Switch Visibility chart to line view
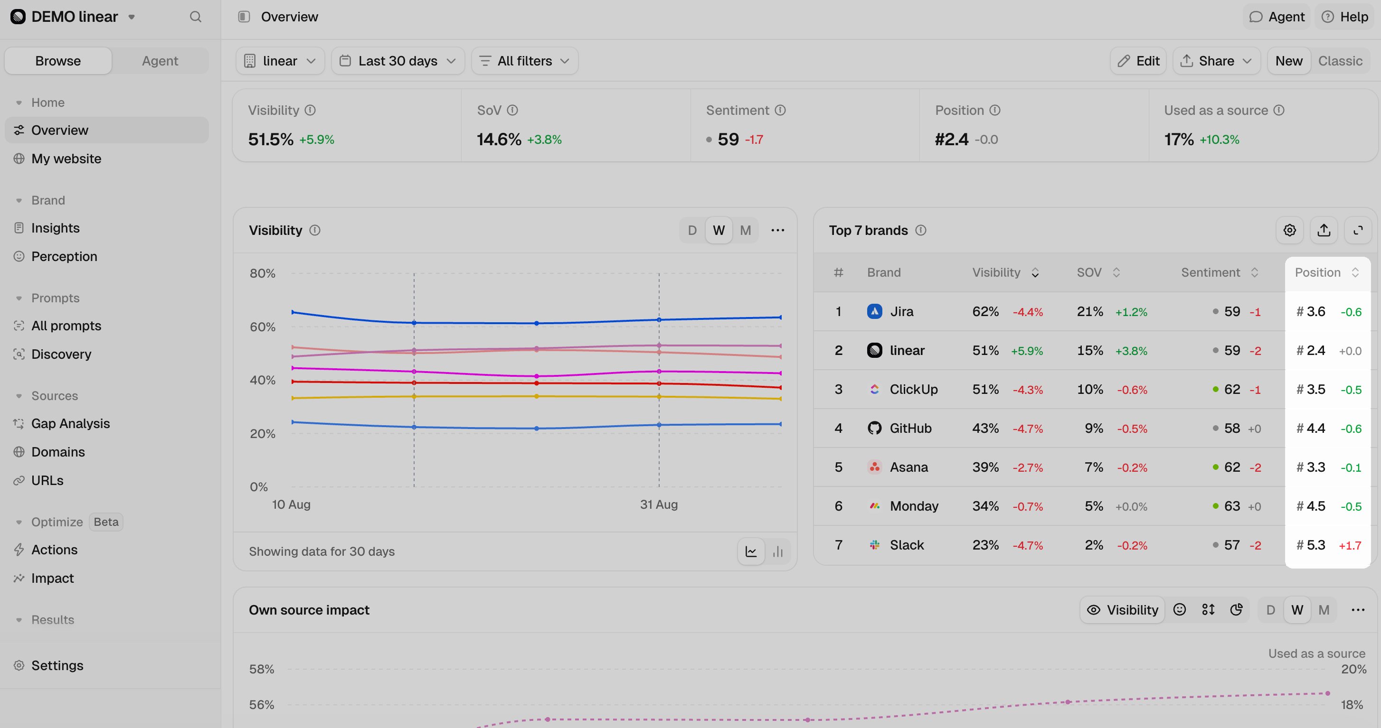The image size is (1381, 728). pos(751,551)
